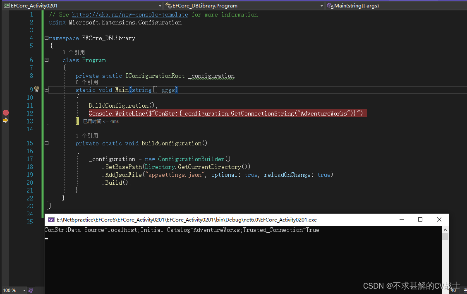
Task: Collapse the Main method outlining box
Action: pos(46,89)
